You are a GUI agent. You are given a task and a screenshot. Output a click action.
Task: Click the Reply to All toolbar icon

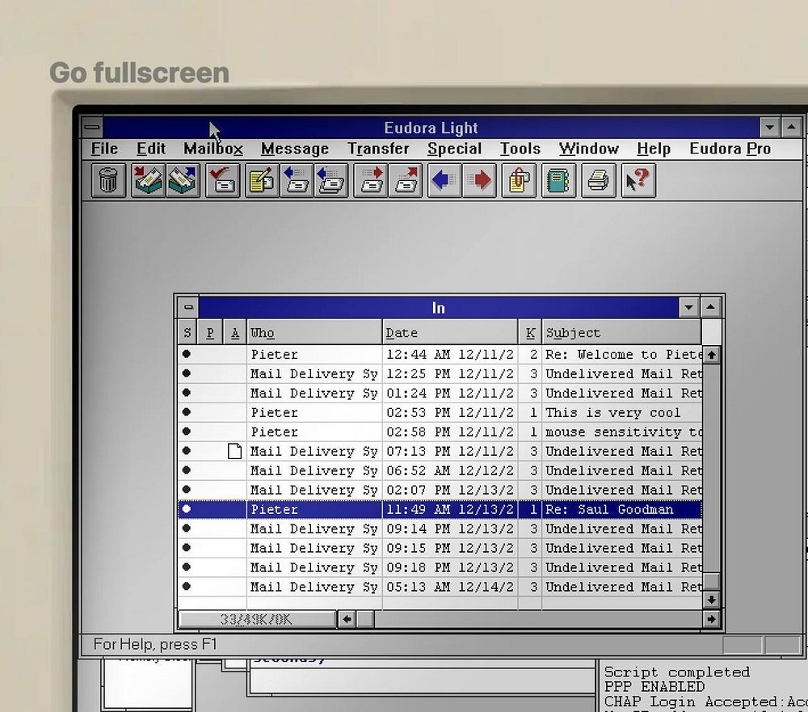click(330, 180)
